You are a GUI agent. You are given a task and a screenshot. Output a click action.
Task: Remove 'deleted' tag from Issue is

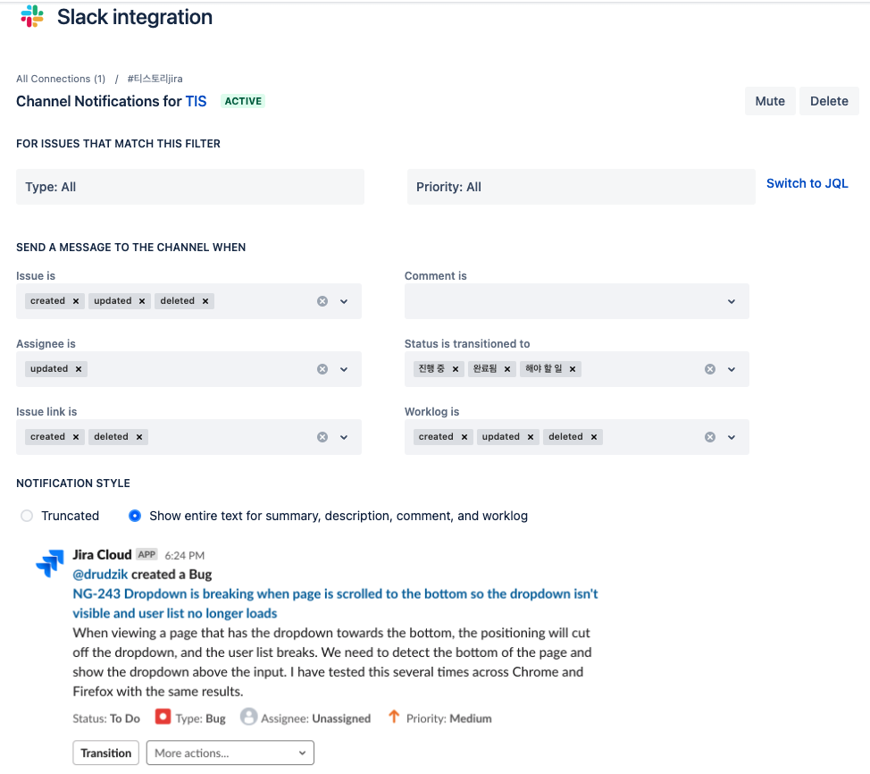(205, 301)
